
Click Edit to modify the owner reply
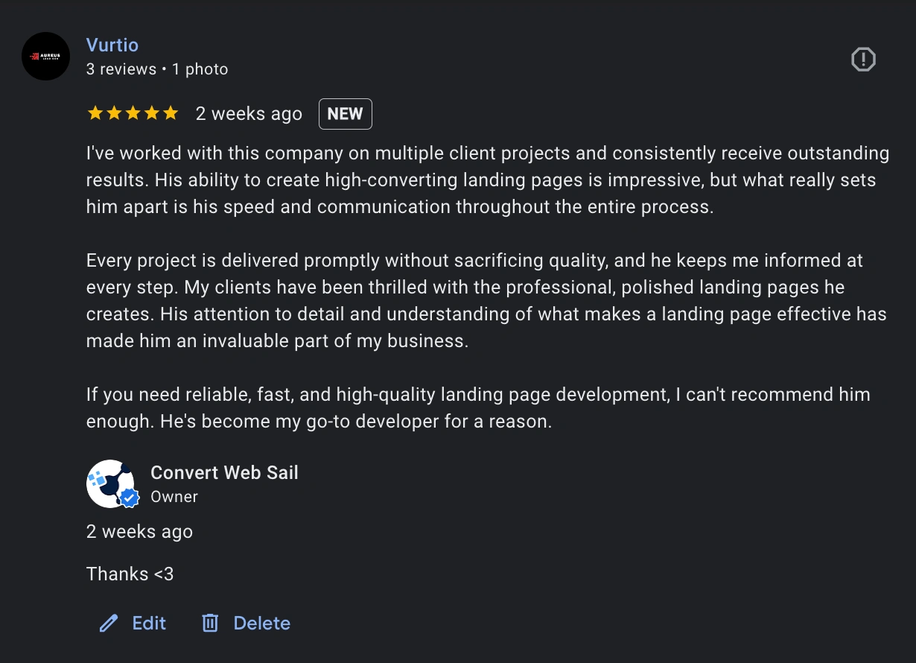coord(149,623)
